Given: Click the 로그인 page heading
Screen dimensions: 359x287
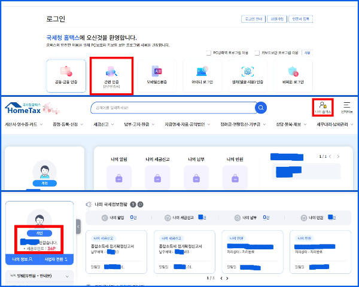Looking at the screenshot, I should [56, 19].
